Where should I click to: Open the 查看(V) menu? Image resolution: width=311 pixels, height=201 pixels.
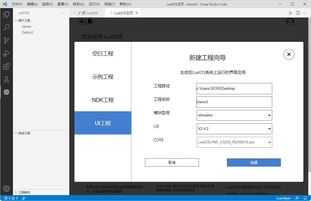[63, 4]
